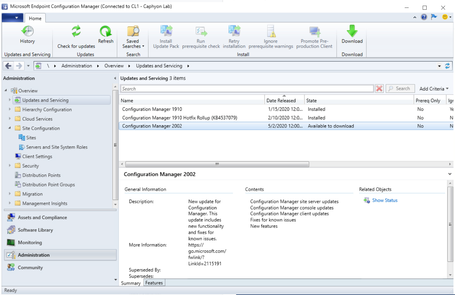Expand the Migration folder
The width and height of the screenshot is (455, 295).
pyautogui.click(x=10, y=194)
